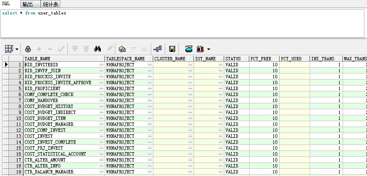
Task: Click the linked query tree icon
Action: pos(158,49)
